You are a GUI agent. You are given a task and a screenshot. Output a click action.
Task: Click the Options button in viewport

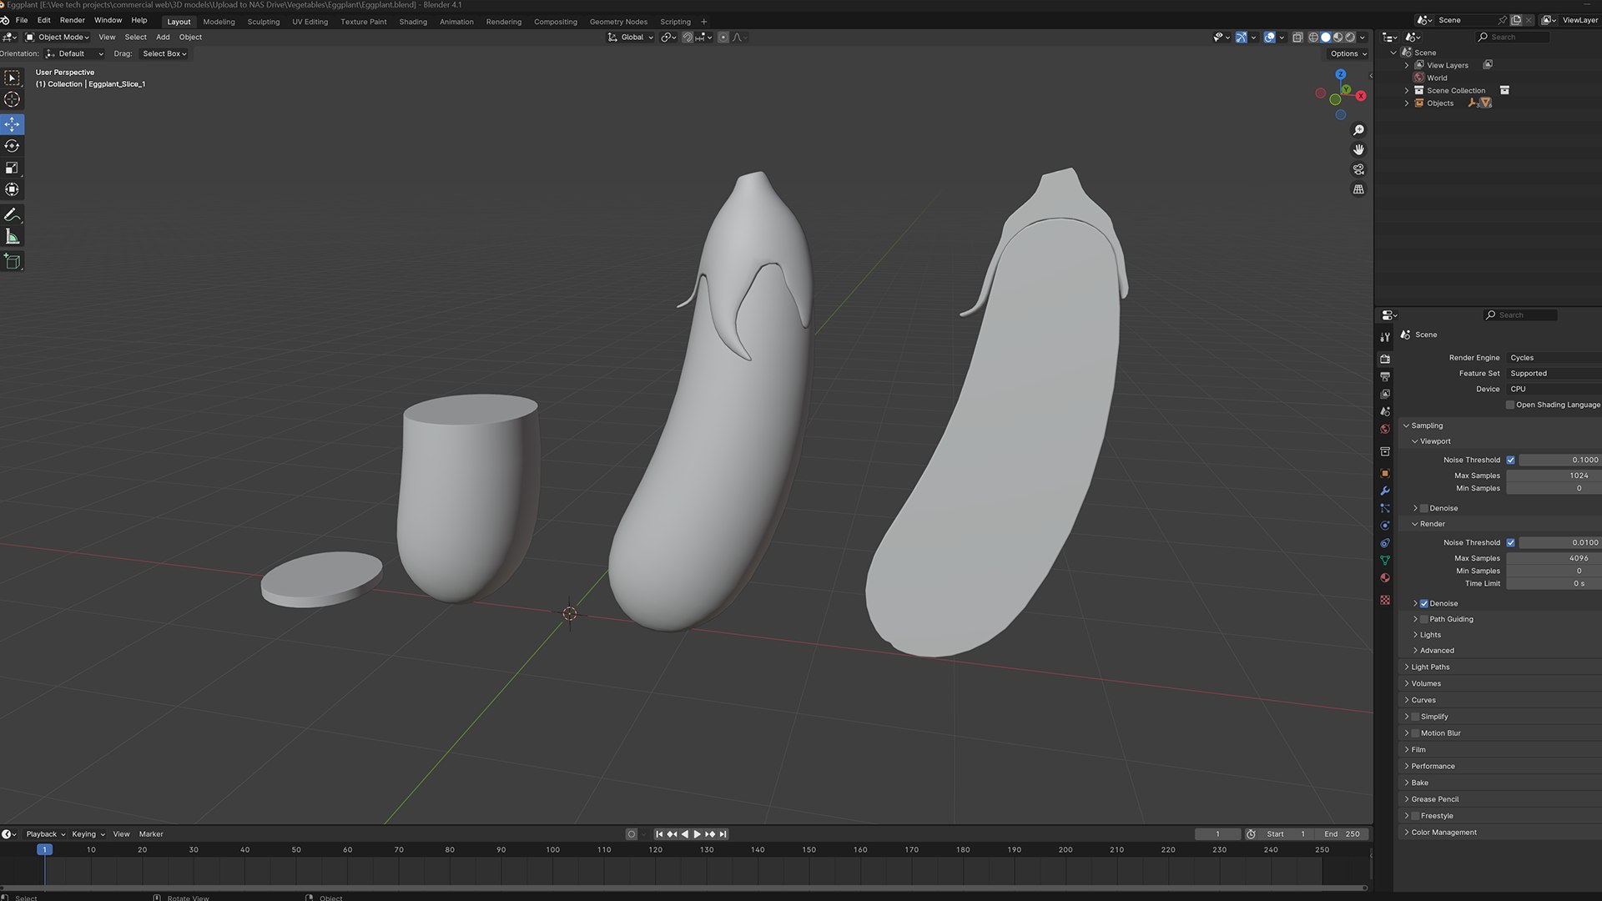tap(1348, 53)
